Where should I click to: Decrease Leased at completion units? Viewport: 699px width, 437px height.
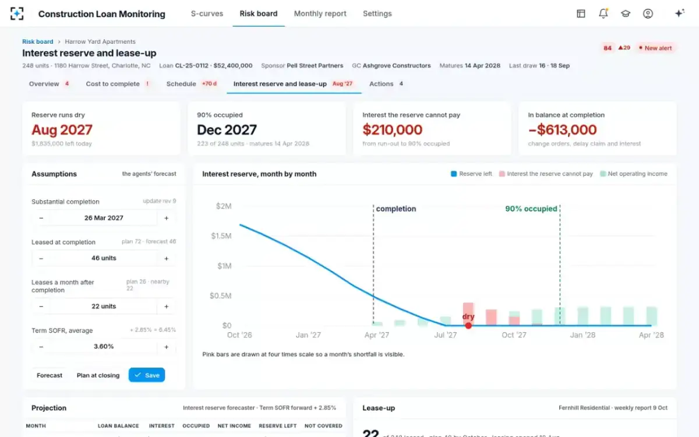(x=41, y=258)
